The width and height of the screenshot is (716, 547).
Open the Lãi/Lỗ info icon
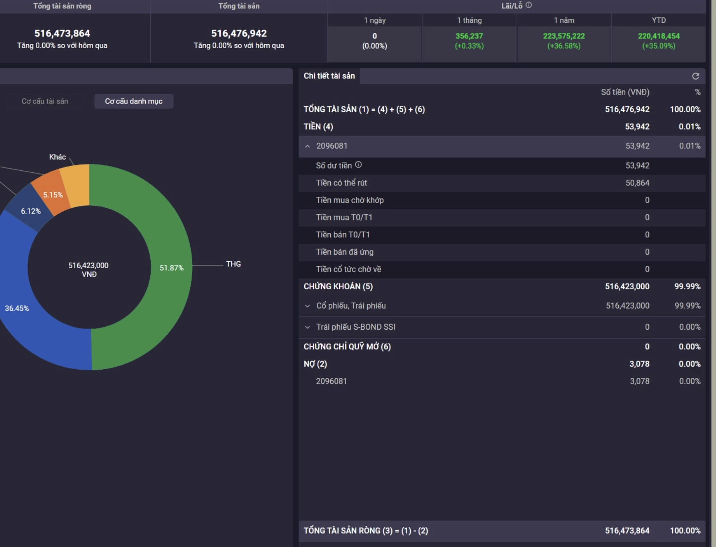pos(529,5)
